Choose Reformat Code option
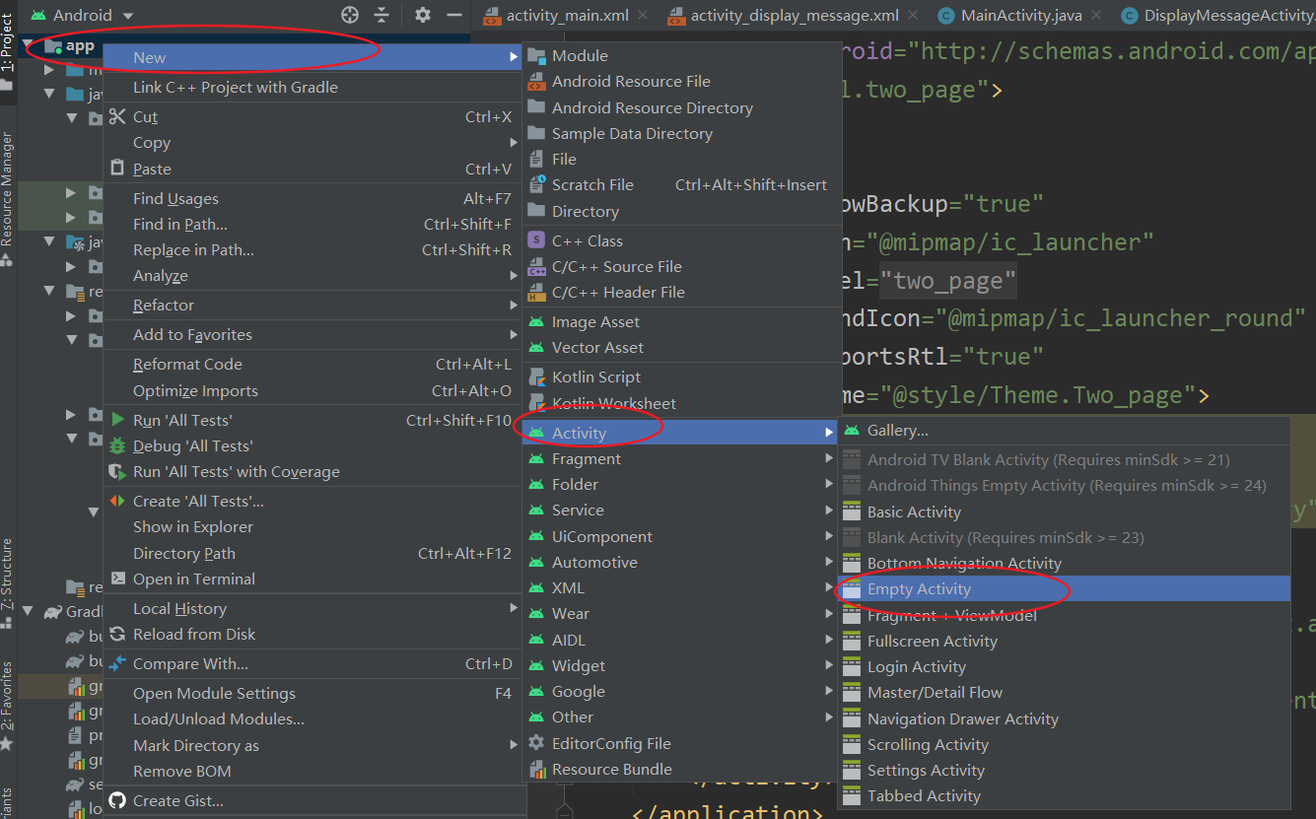1316x819 pixels. [x=312, y=364]
